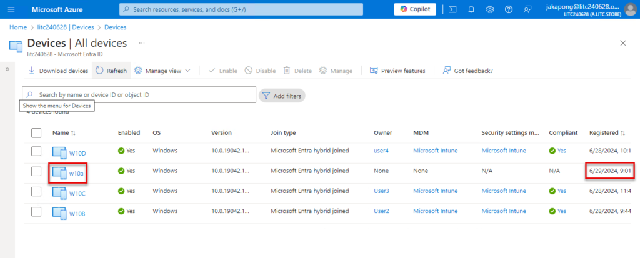This screenshot has height=258, width=640.
Task: Open the portal settings gear
Action: tap(490, 9)
